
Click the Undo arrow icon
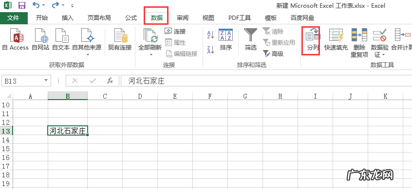36,5
